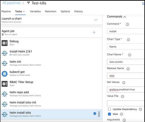The height and width of the screenshot is (122, 145).
Task: Select the Launch a chart stage
Action: 51,20
